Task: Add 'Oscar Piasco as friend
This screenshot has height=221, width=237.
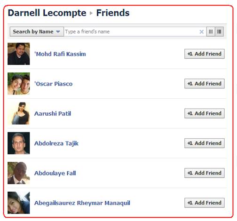Action: (205, 84)
